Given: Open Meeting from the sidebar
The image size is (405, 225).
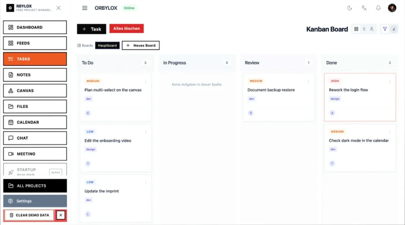Looking at the screenshot, I should pyautogui.click(x=35, y=154).
